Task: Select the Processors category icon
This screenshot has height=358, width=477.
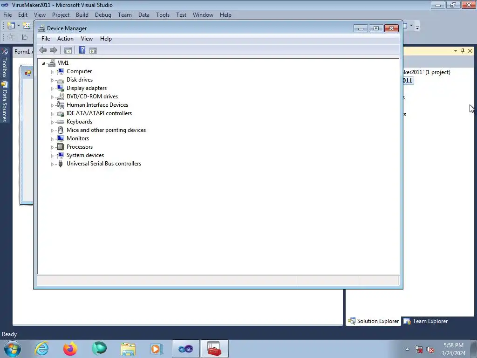Action: coord(61,147)
